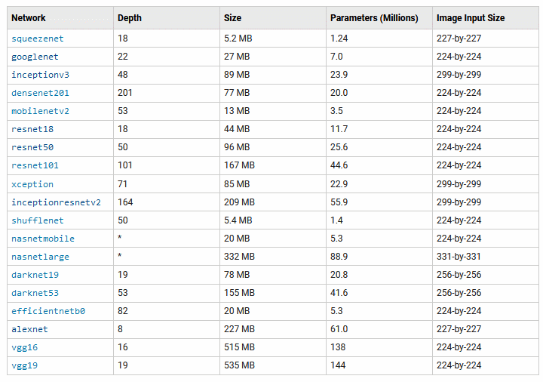Click the Image Input Size column header
The height and width of the screenshot is (382, 543).
[471, 18]
